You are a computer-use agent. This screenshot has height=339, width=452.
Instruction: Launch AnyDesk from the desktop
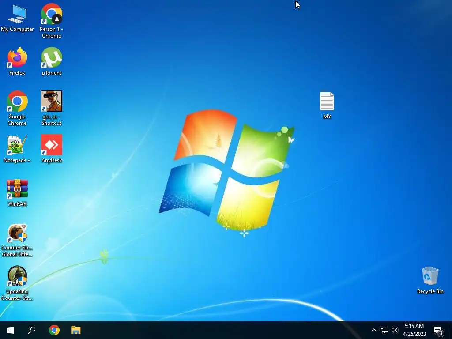coord(51,149)
